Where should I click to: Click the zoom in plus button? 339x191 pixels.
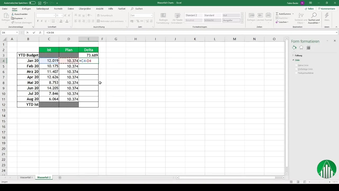[330, 182]
